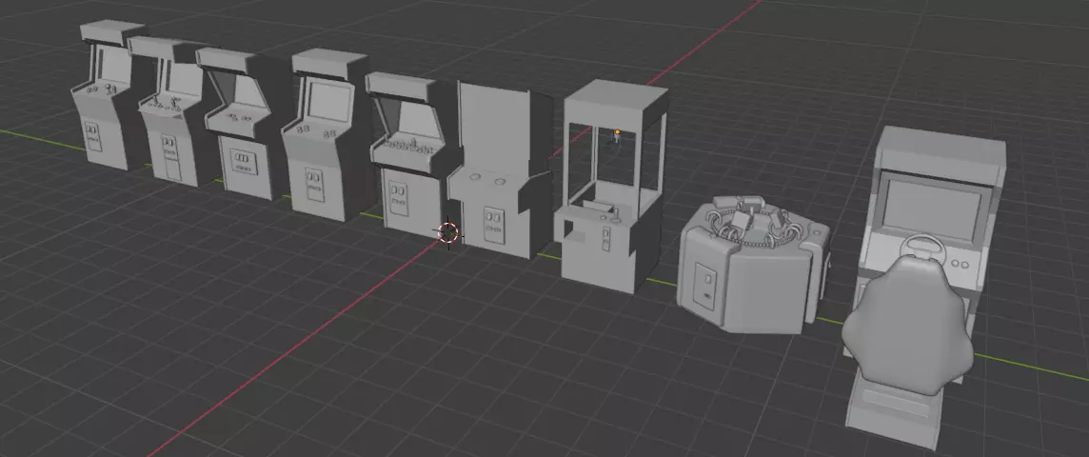The image size is (1089, 457).
Task: Select the fourth cabinet with the flat screen
Action: [x=325, y=134]
